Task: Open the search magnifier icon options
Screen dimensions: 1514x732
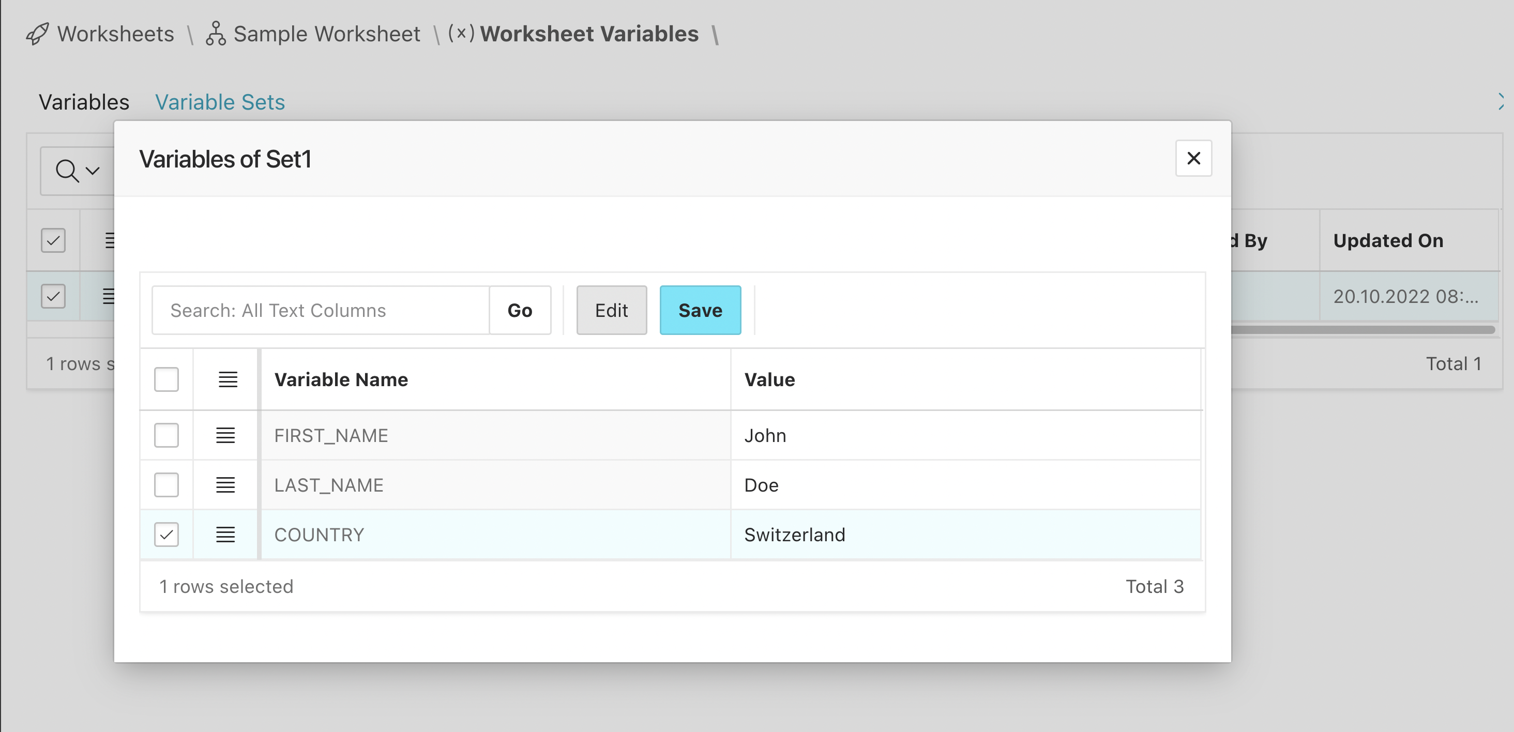Action: coord(67,171)
